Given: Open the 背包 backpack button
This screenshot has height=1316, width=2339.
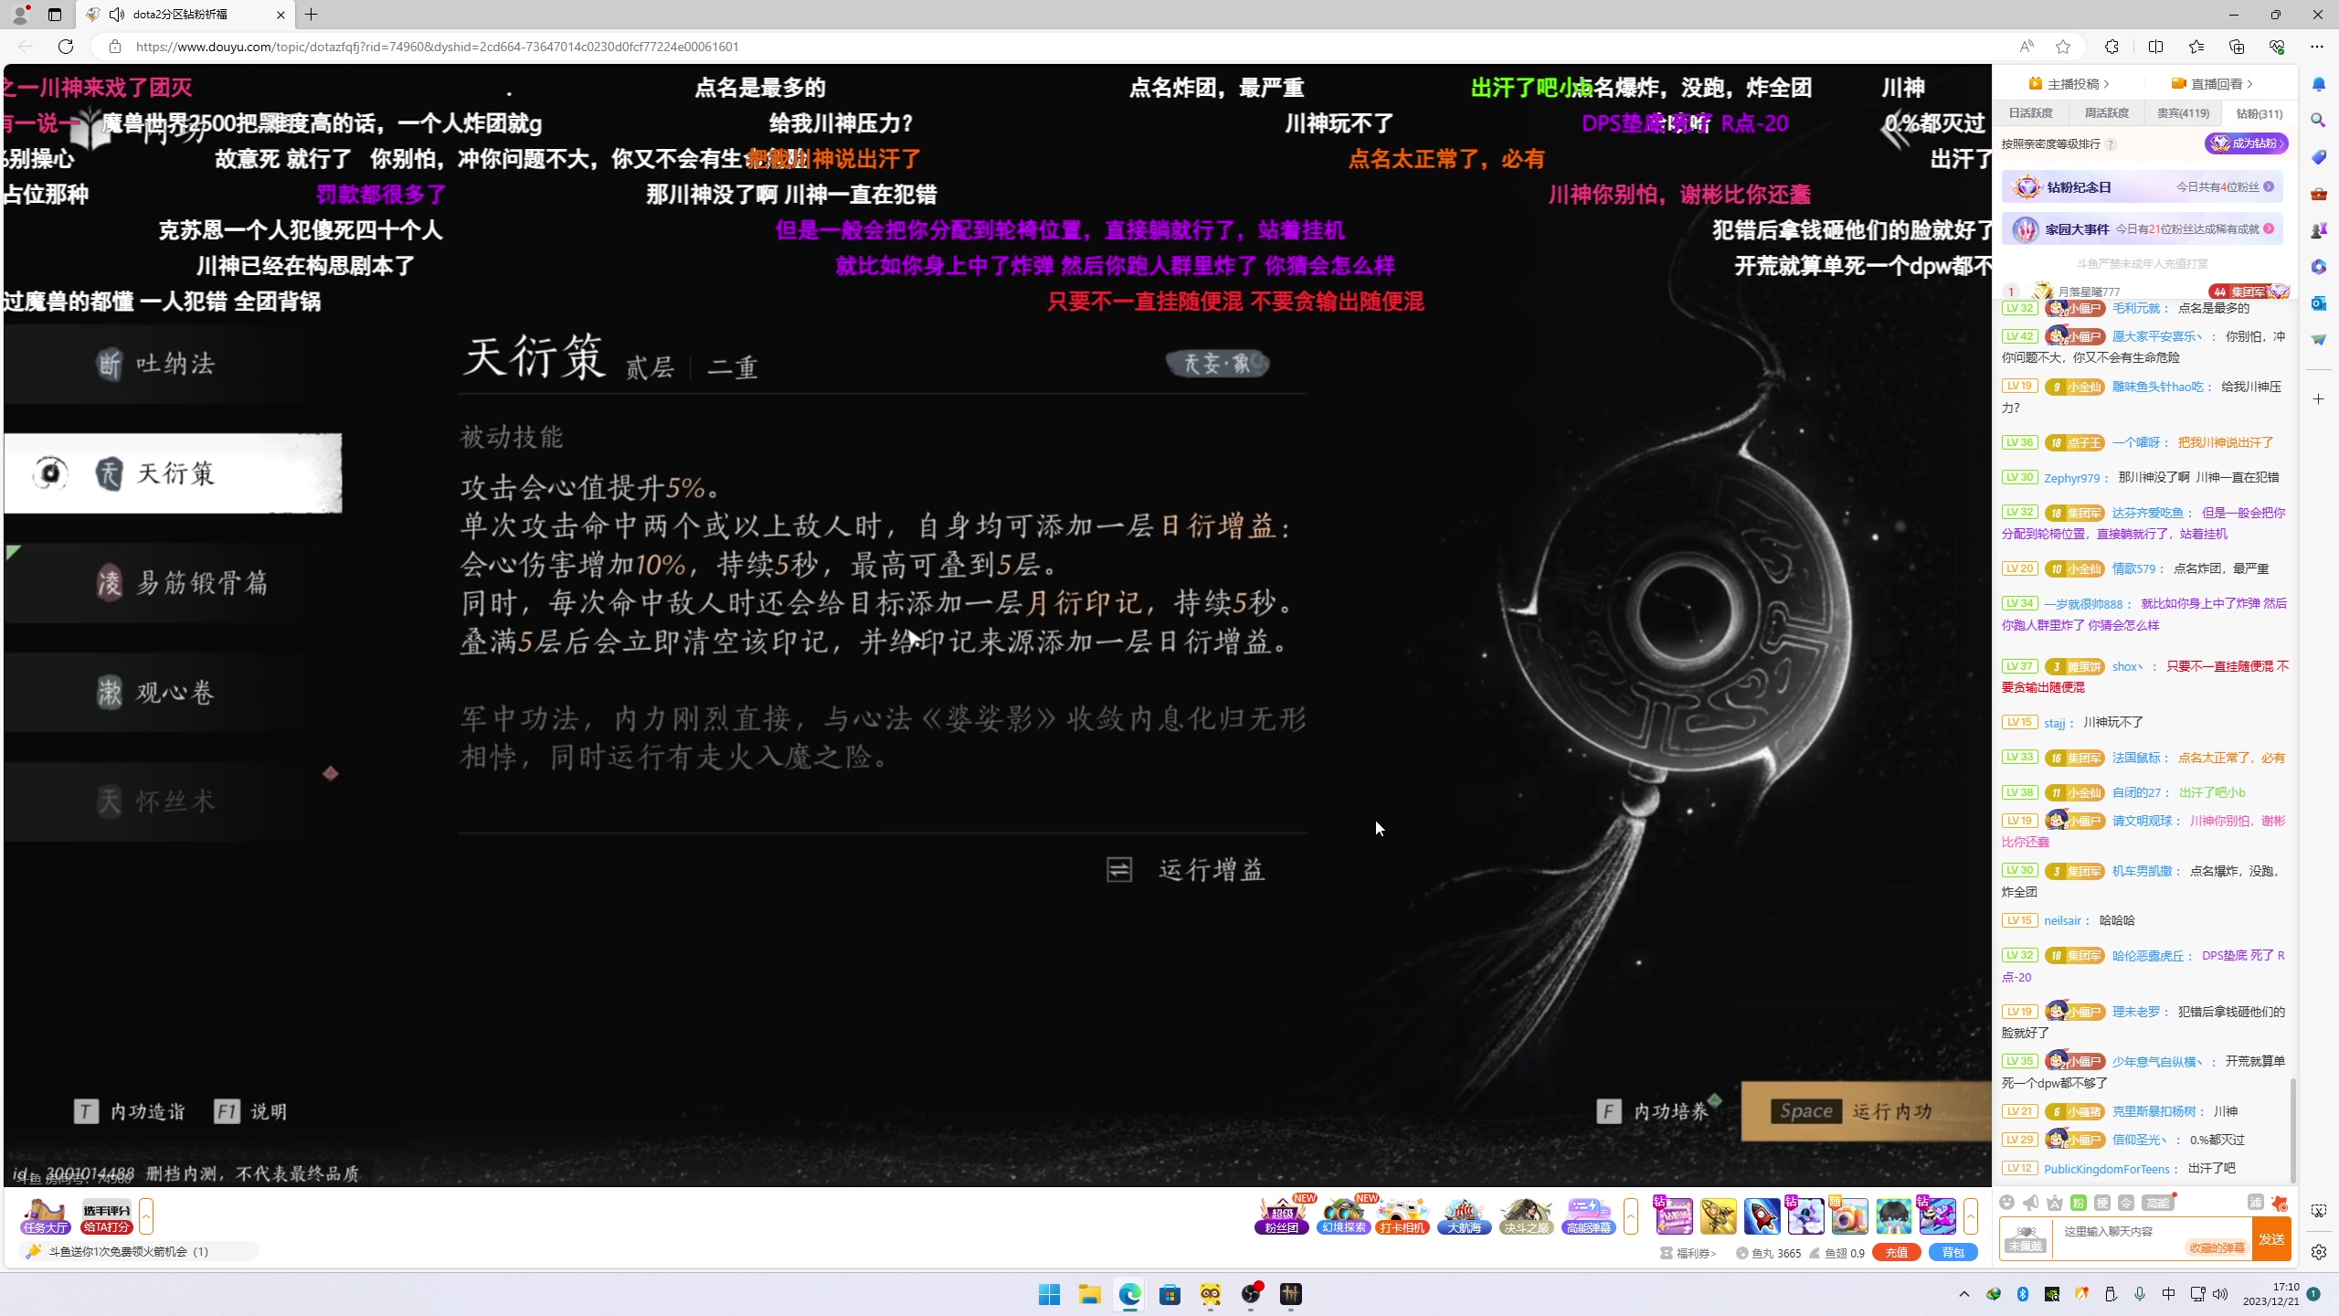Looking at the screenshot, I should click(1953, 1253).
